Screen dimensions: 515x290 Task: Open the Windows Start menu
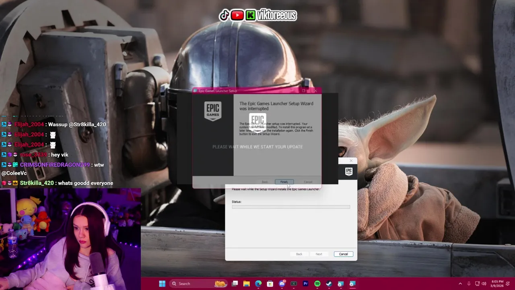tap(162, 284)
